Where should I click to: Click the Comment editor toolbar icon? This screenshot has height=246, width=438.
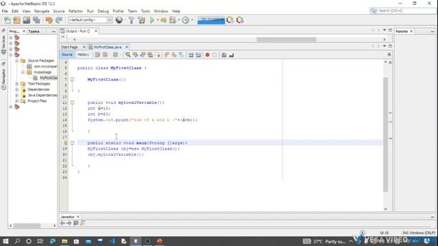tap(224, 55)
